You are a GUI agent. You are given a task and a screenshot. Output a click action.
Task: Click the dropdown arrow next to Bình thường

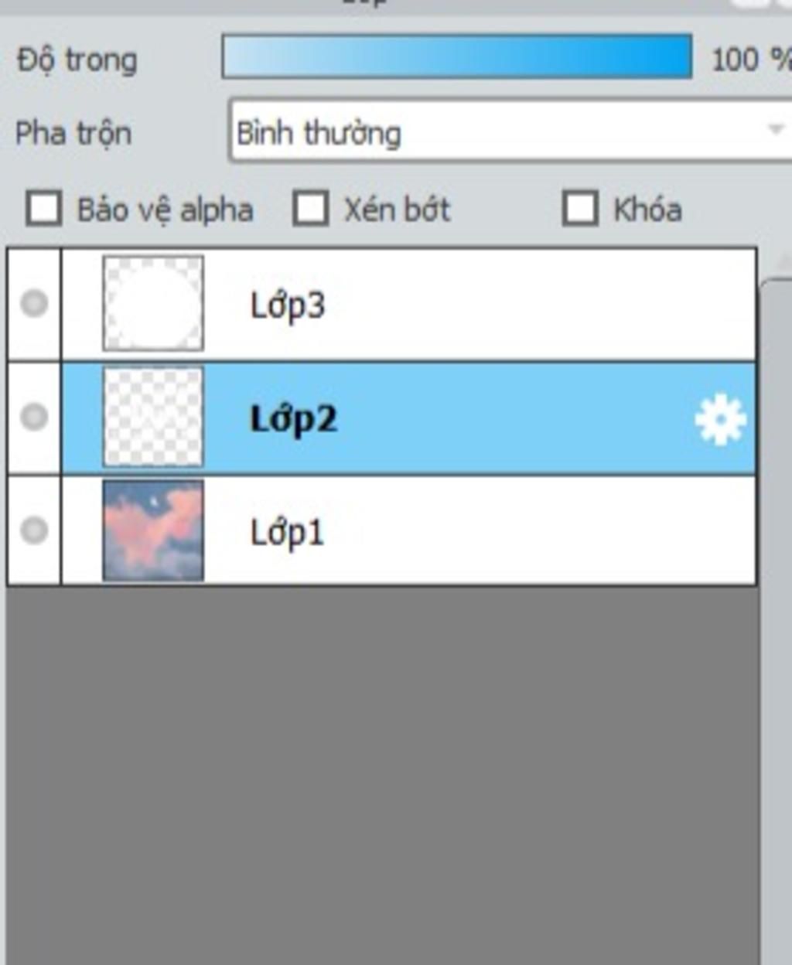(x=775, y=130)
